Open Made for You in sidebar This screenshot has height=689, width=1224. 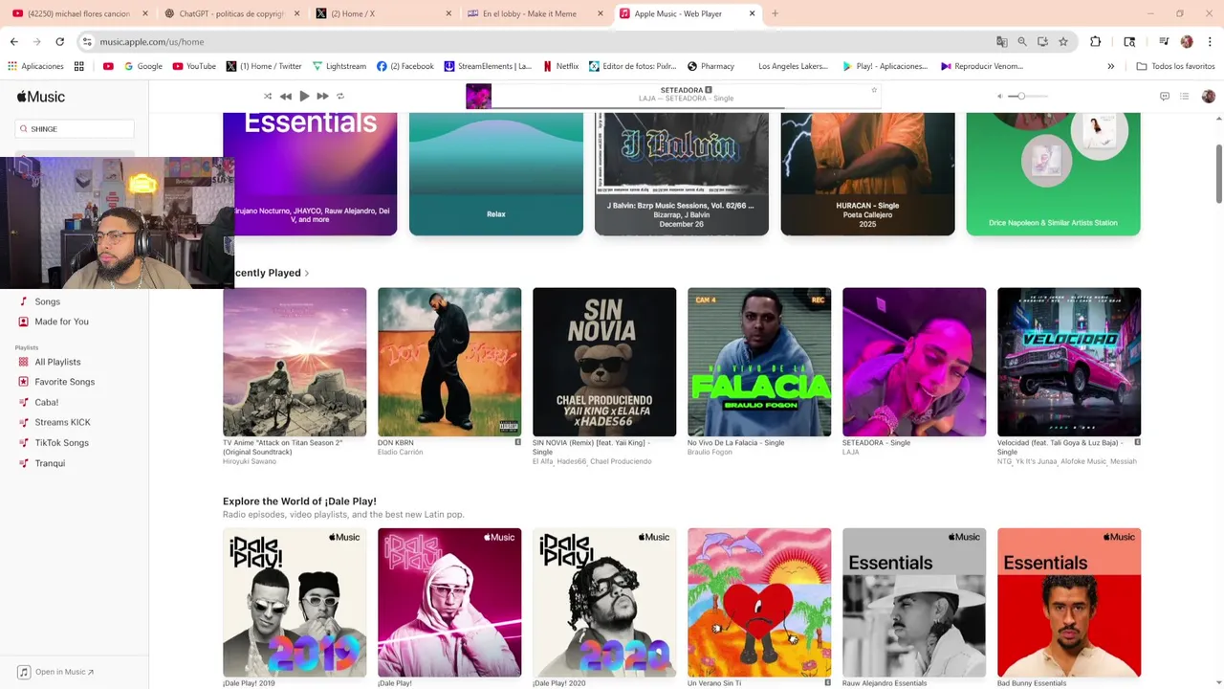pos(61,322)
